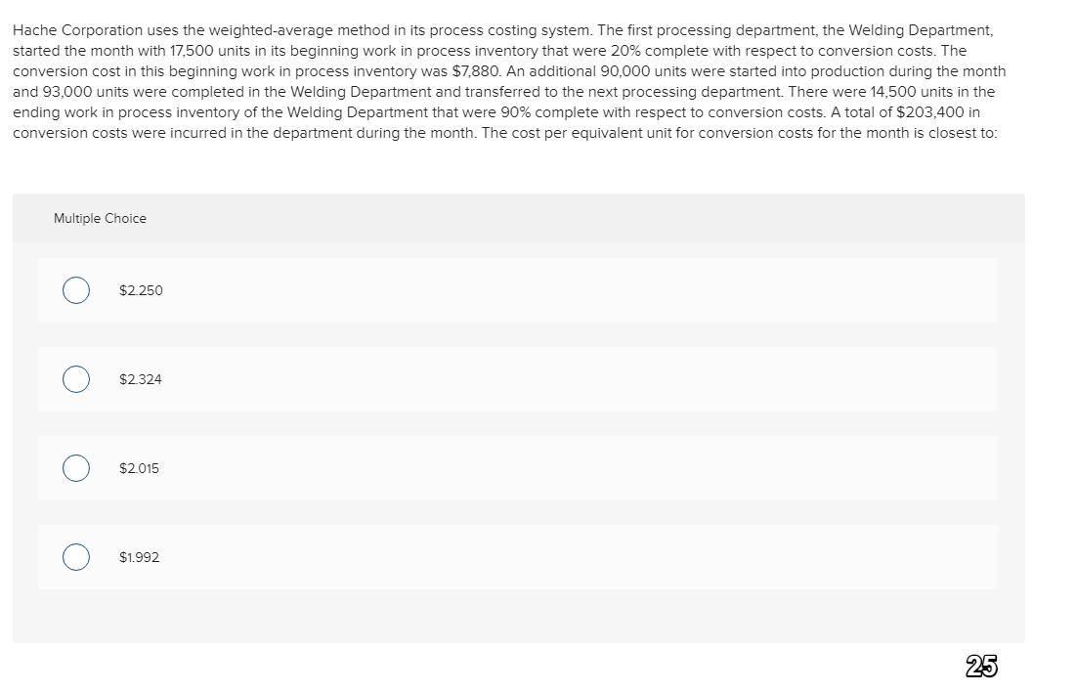The height and width of the screenshot is (692, 1076).
Task: Click the $2.015 answer label
Action: coord(138,468)
